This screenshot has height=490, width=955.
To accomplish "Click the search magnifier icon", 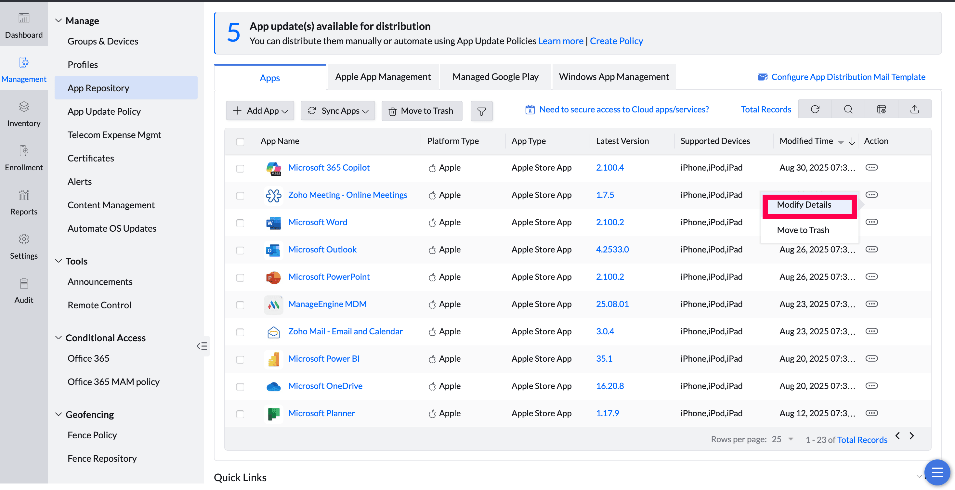I will [x=848, y=110].
